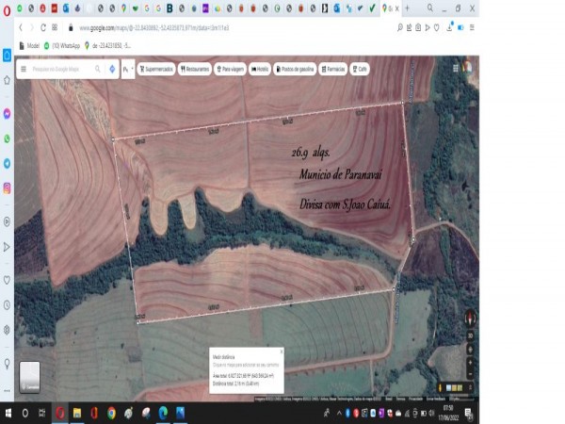Viewport: 565px width, 424px height.
Task: Close the measure distance popup
Action: pos(281,351)
